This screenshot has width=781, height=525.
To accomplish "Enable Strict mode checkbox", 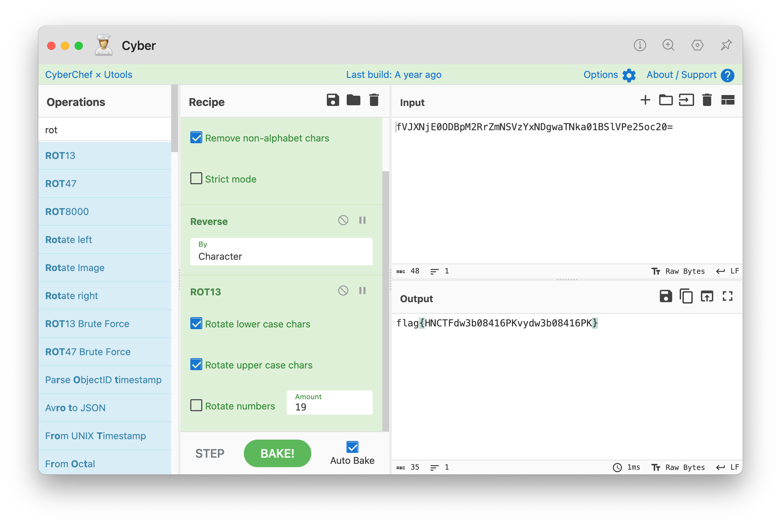I will click(x=196, y=178).
